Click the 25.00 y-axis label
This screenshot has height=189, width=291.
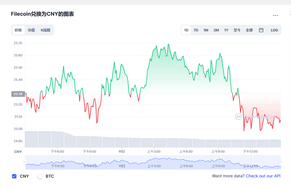[x=18, y=129]
